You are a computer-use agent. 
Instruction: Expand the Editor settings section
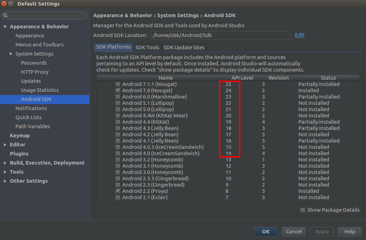[5, 145]
